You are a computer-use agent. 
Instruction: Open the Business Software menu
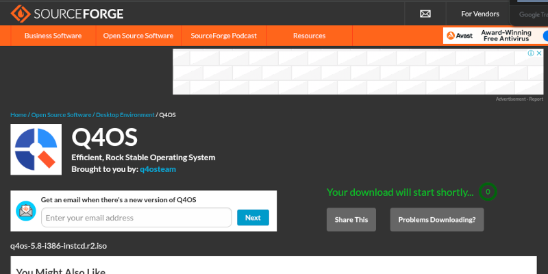click(x=53, y=36)
